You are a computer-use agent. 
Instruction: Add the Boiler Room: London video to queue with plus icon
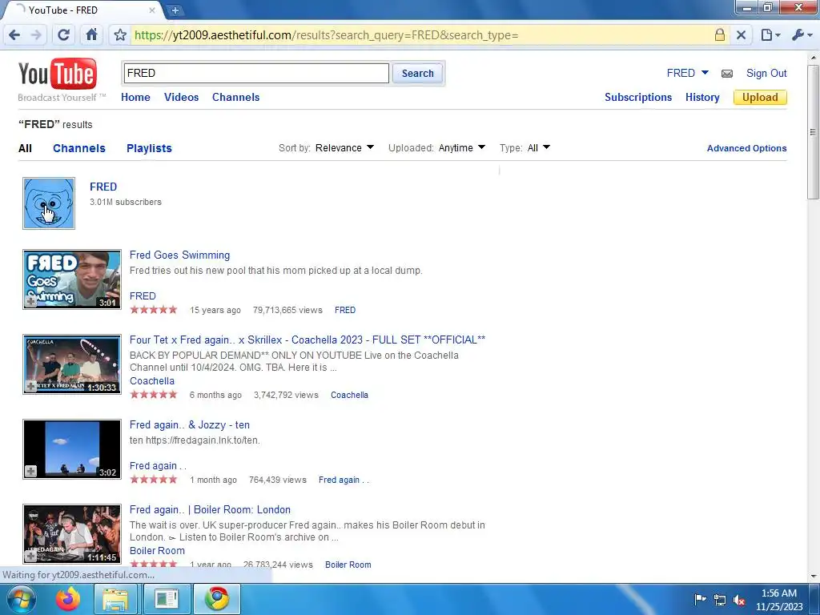(x=31, y=556)
